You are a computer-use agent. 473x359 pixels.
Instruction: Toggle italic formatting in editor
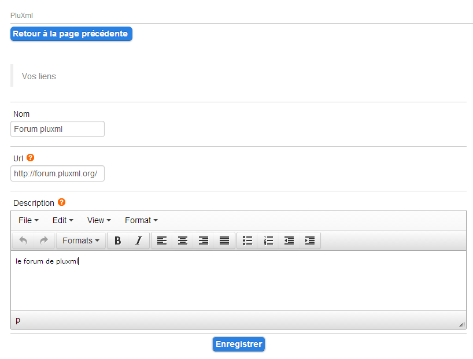(x=139, y=240)
